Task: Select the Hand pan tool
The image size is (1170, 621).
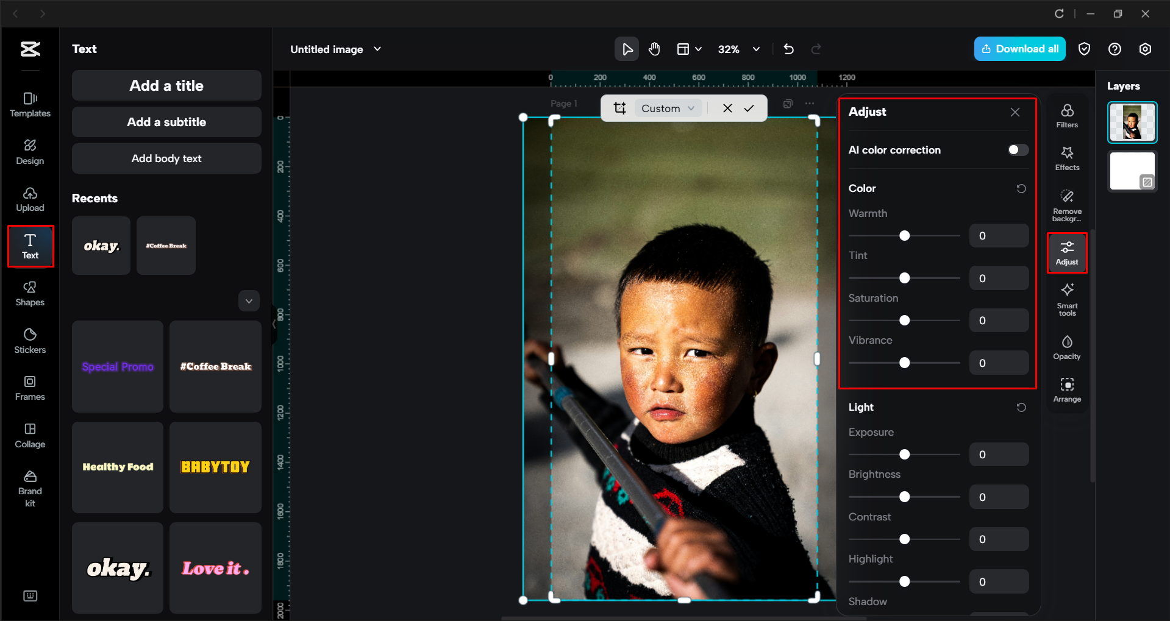Action: pyautogui.click(x=654, y=49)
